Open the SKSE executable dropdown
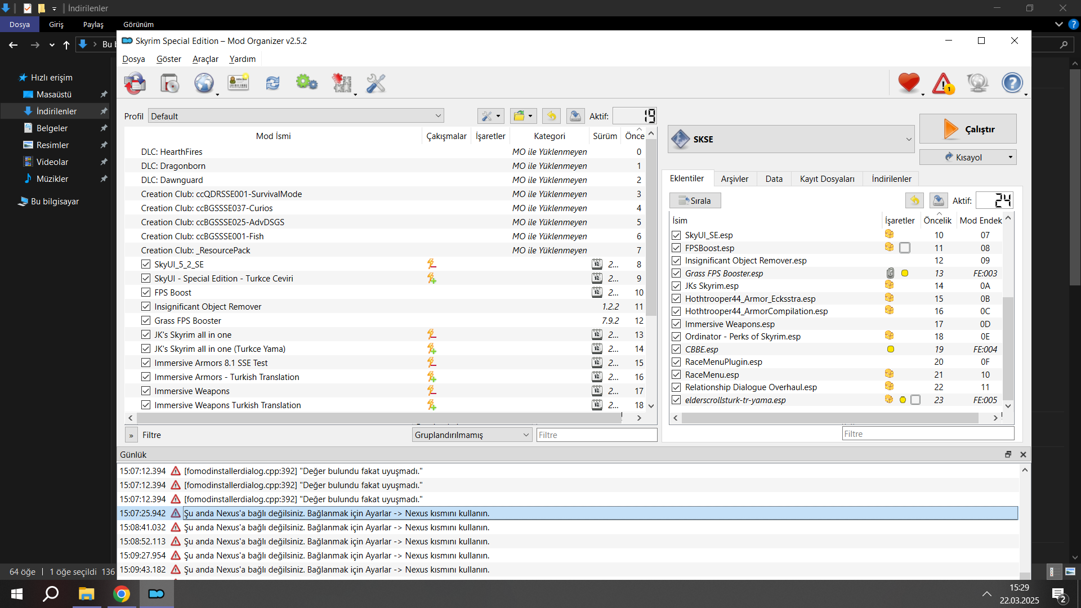Image resolution: width=1081 pixels, height=608 pixels. click(790, 139)
